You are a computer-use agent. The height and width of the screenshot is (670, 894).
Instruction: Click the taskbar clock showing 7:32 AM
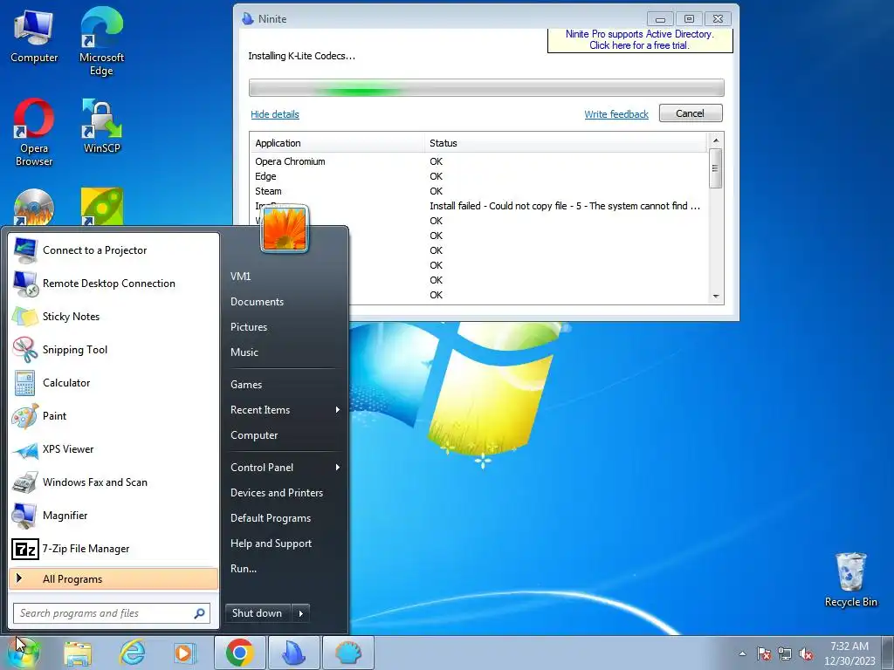(x=849, y=653)
